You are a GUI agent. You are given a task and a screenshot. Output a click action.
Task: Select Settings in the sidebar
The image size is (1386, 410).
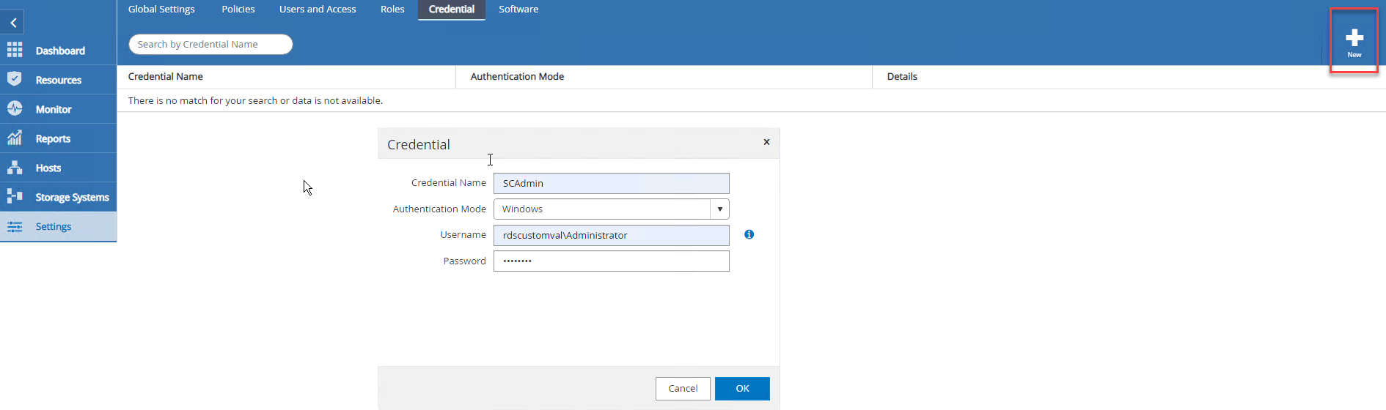coord(54,226)
